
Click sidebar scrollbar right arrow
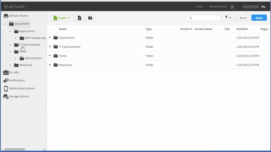click(44, 149)
